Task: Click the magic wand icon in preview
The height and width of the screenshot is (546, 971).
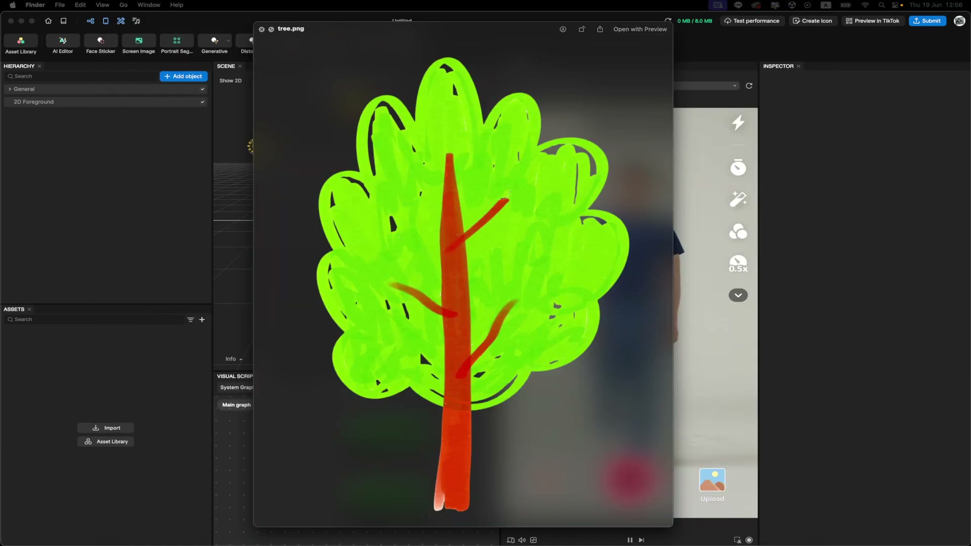Action: 738,199
